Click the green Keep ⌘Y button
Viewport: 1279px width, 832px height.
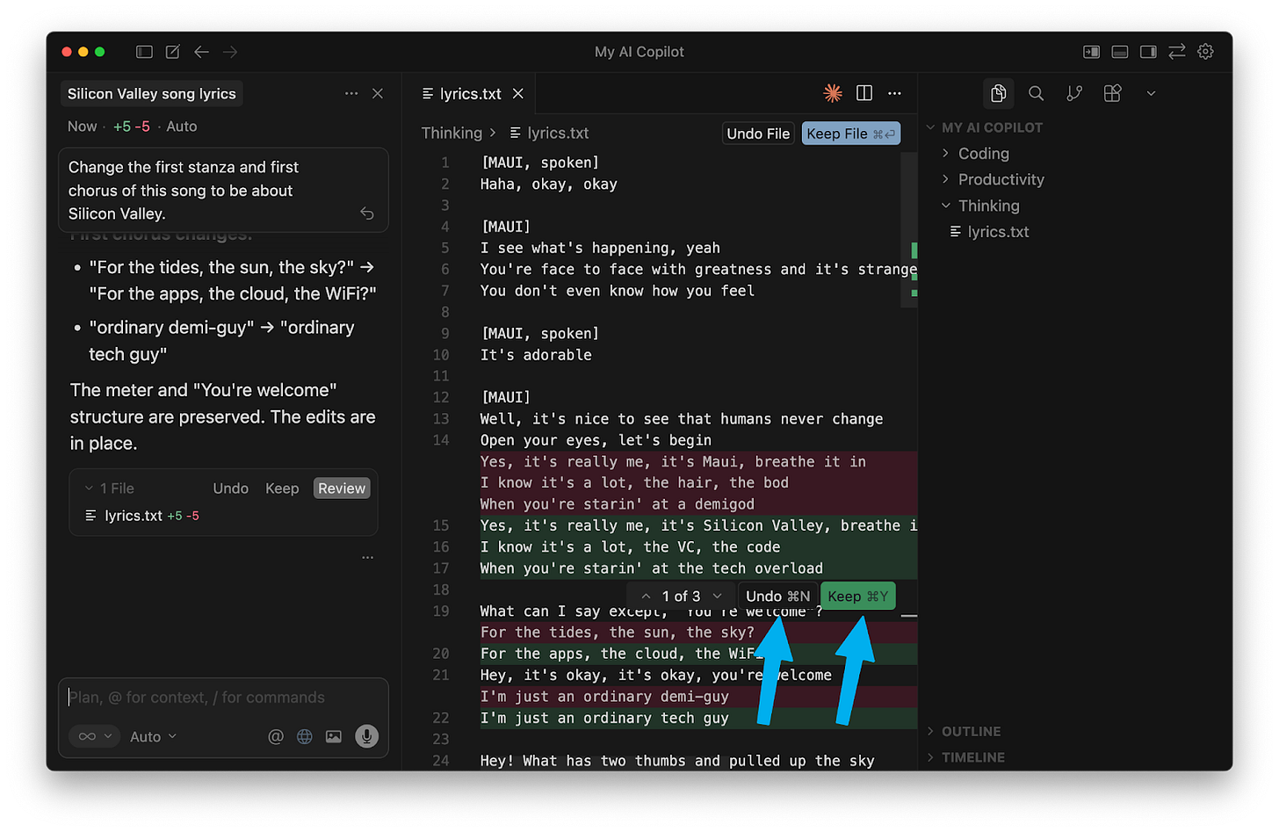tap(858, 596)
